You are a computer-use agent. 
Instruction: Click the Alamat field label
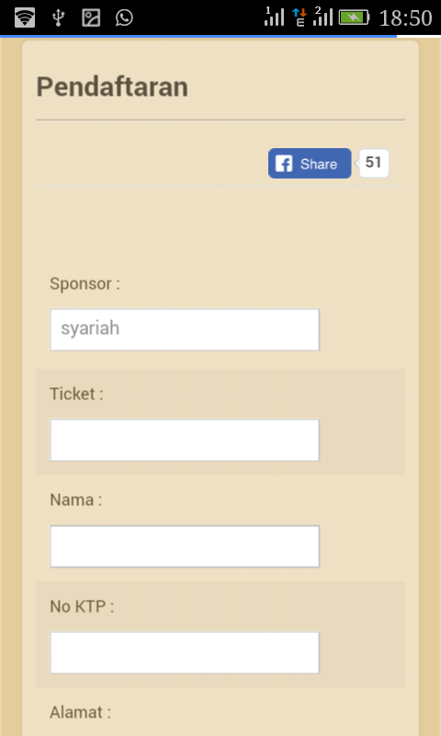pos(80,712)
